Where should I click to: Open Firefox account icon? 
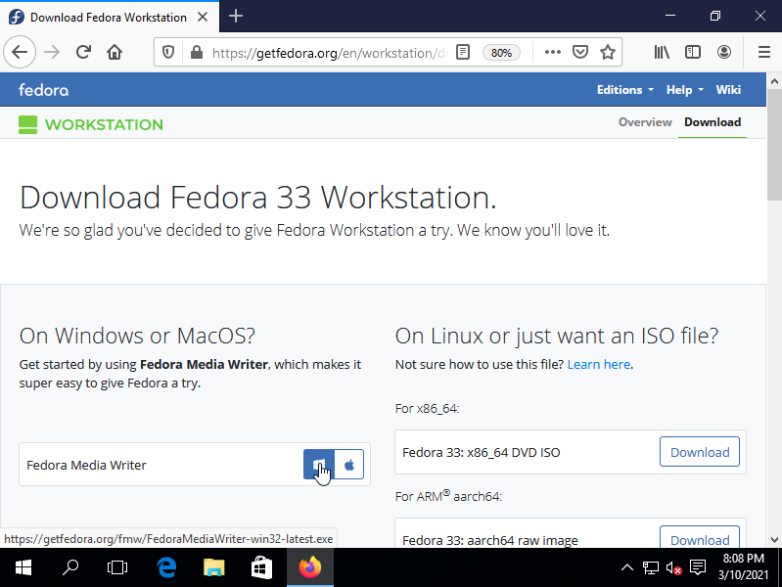[x=723, y=52]
